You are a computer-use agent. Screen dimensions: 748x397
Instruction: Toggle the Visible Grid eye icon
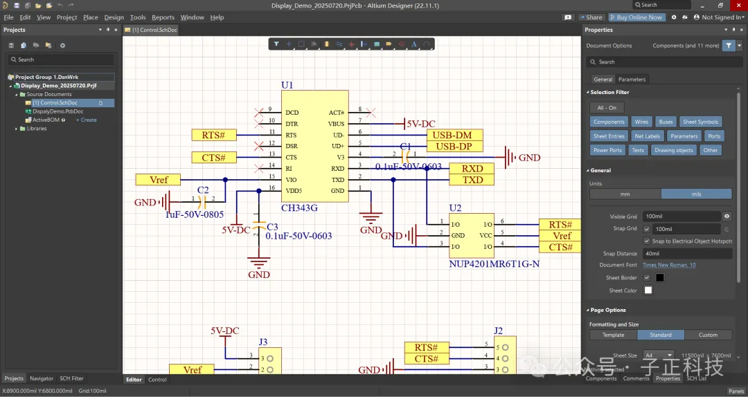tap(727, 216)
